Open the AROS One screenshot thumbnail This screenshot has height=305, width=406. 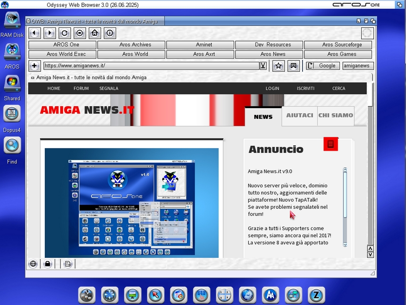click(132, 203)
